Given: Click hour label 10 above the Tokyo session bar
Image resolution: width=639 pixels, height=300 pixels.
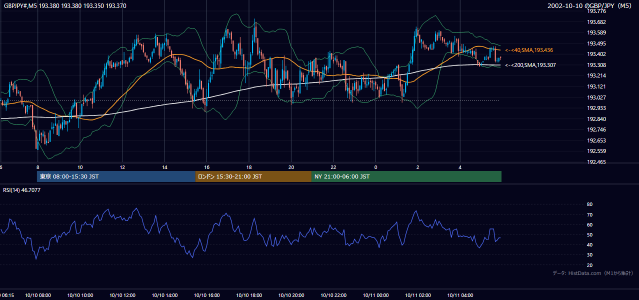Looking at the screenshot, I should click(80, 167).
